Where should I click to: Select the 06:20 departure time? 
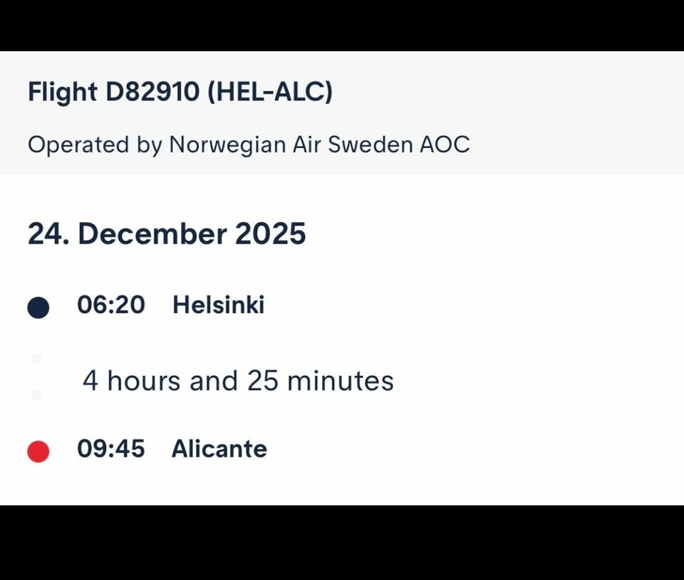[111, 305]
